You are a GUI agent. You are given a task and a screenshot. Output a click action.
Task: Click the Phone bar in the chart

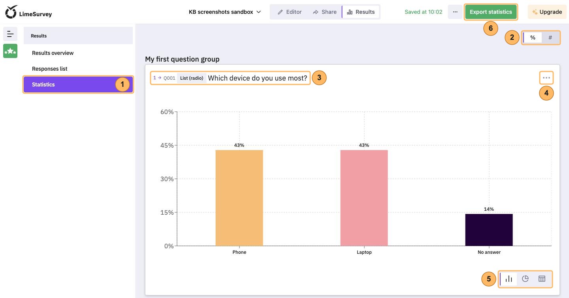click(239, 198)
